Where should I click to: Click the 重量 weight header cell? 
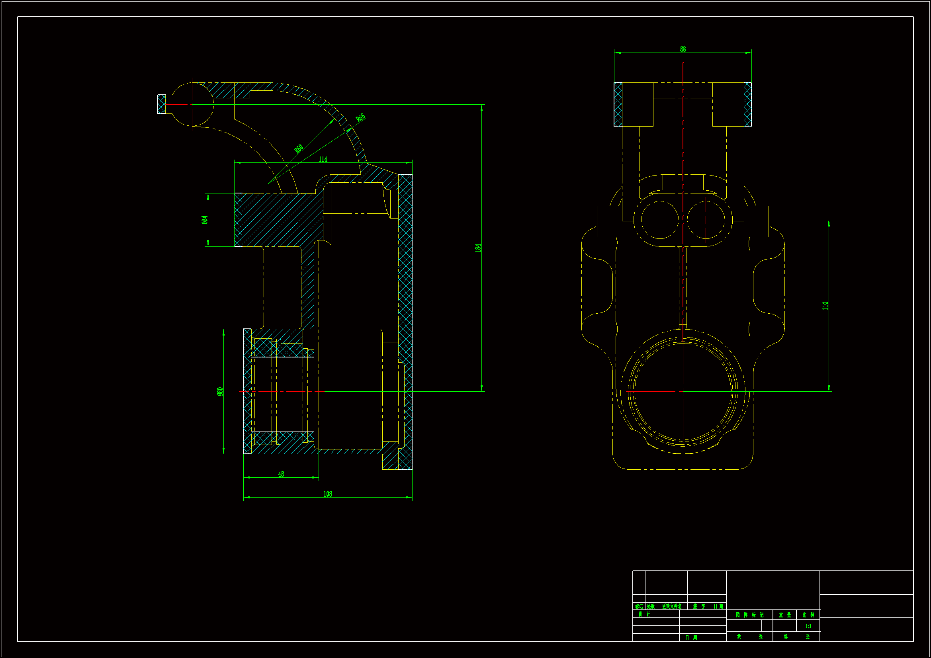(784, 615)
